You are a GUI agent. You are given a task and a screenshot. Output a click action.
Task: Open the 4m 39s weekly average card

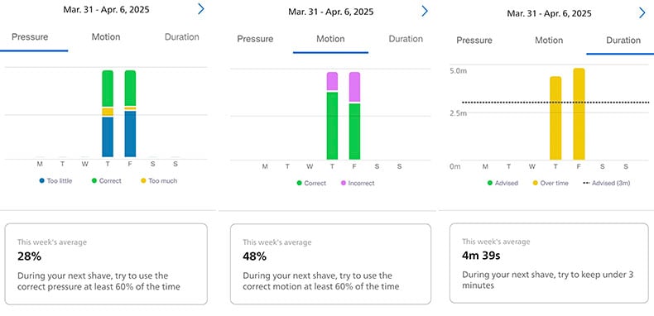[x=549, y=263]
